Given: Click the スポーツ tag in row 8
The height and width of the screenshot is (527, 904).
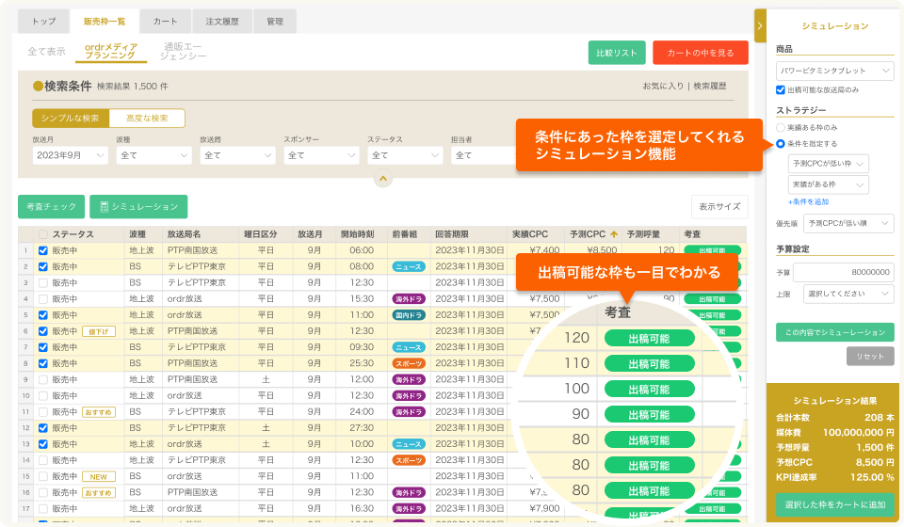Looking at the screenshot, I should 408,362.
